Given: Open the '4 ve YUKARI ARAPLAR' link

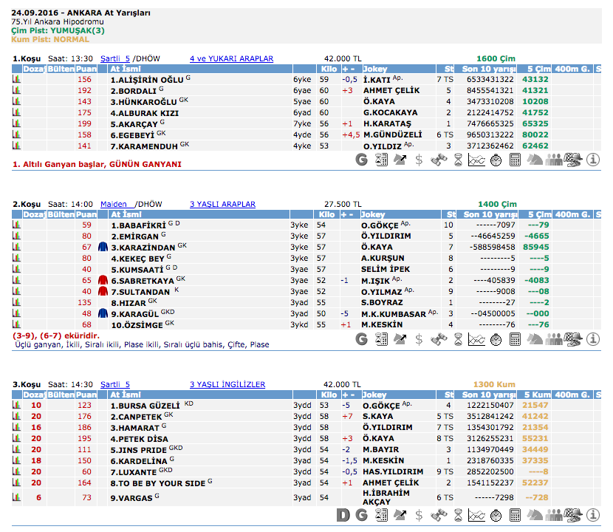Looking at the screenshot, I should tap(231, 58).
